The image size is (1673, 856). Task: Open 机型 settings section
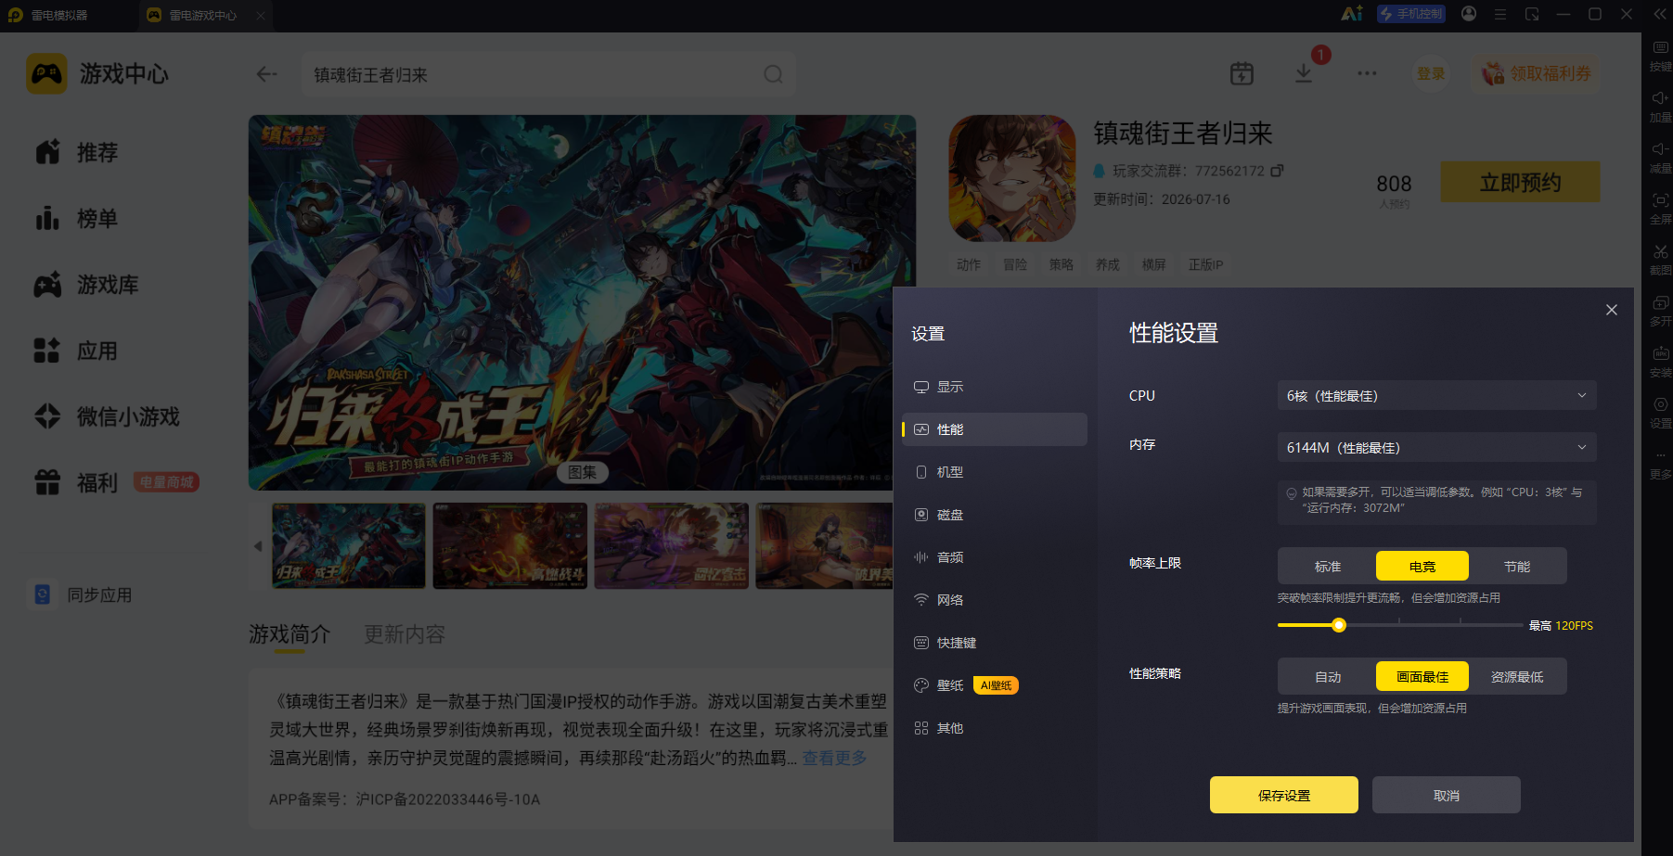click(x=995, y=472)
